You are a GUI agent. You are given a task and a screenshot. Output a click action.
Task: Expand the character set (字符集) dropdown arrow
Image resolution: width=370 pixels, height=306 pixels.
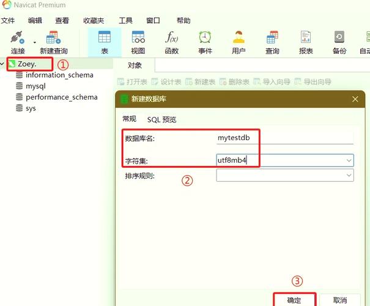tap(349, 160)
